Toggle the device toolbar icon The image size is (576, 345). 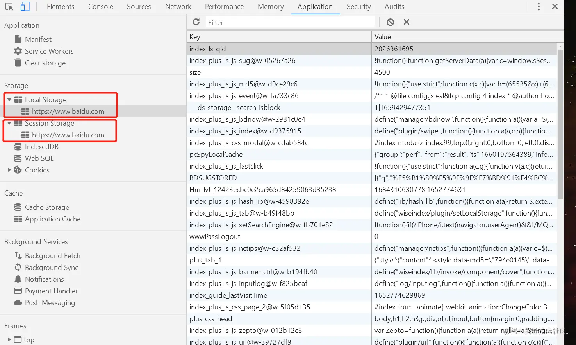(x=25, y=7)
